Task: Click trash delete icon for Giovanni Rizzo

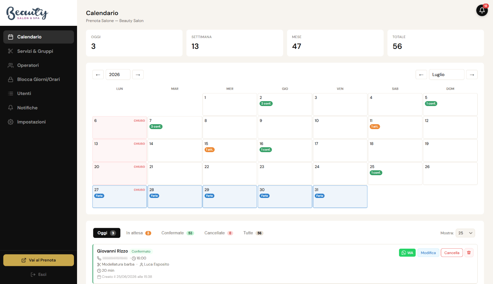Action: [x=469, y=253]
